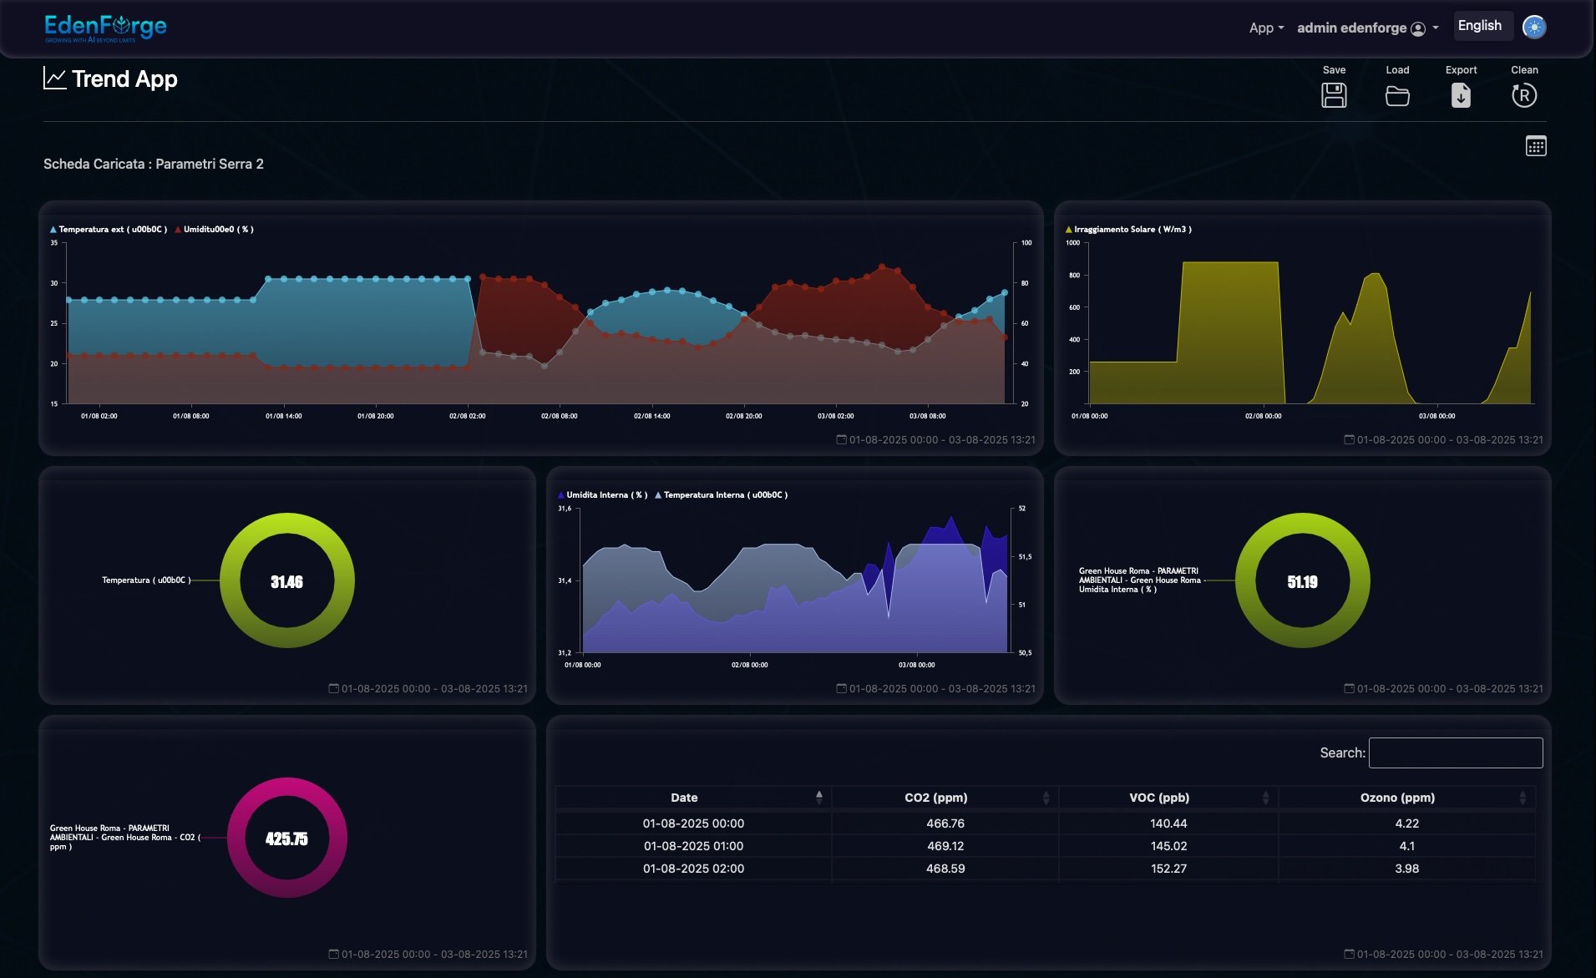Screen dimensions: 1596x978
Task: Sort table by VOC (ppb) column
Action: click(x=1158, y=798)
